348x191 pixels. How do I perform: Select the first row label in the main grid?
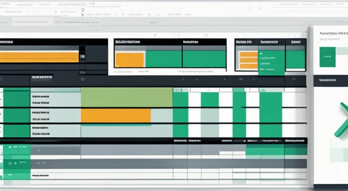40,97
